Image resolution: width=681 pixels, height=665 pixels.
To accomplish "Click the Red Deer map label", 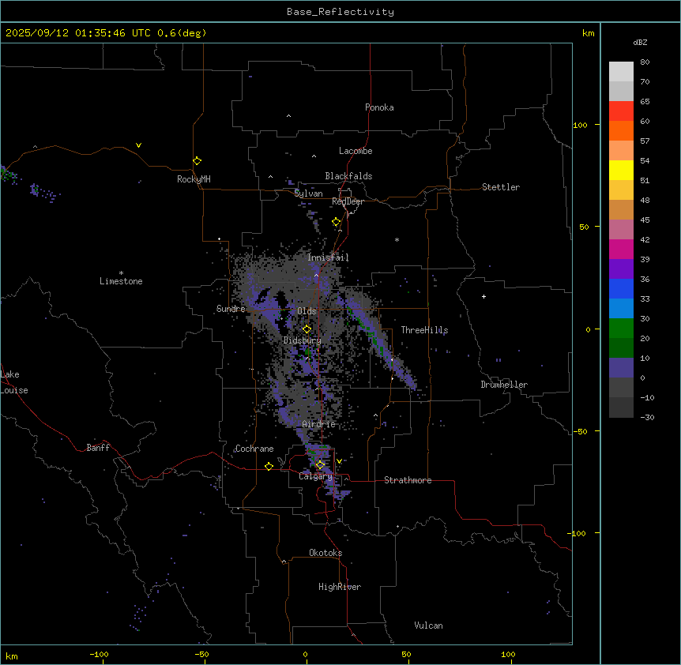I will [348, 201].
